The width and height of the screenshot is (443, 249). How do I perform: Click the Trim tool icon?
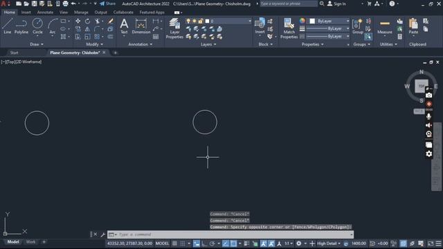(x=97, y=21)
